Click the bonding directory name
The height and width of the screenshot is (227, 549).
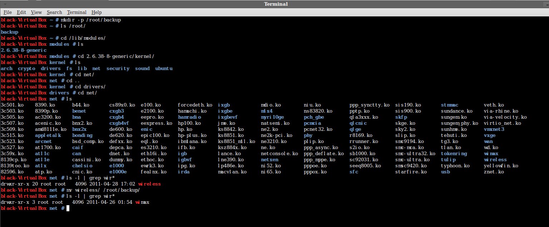point(82,135)
